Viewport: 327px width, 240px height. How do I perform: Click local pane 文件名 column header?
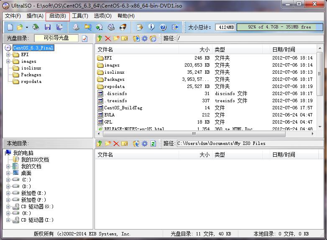coord(137,155)
